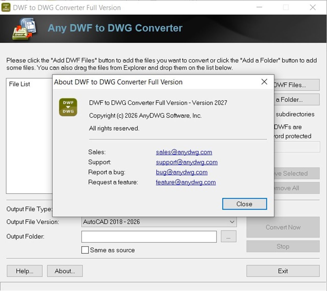The height and width of the screenshot is (291, 327).
Task: Click the File List column header
Action: [19, 84]
